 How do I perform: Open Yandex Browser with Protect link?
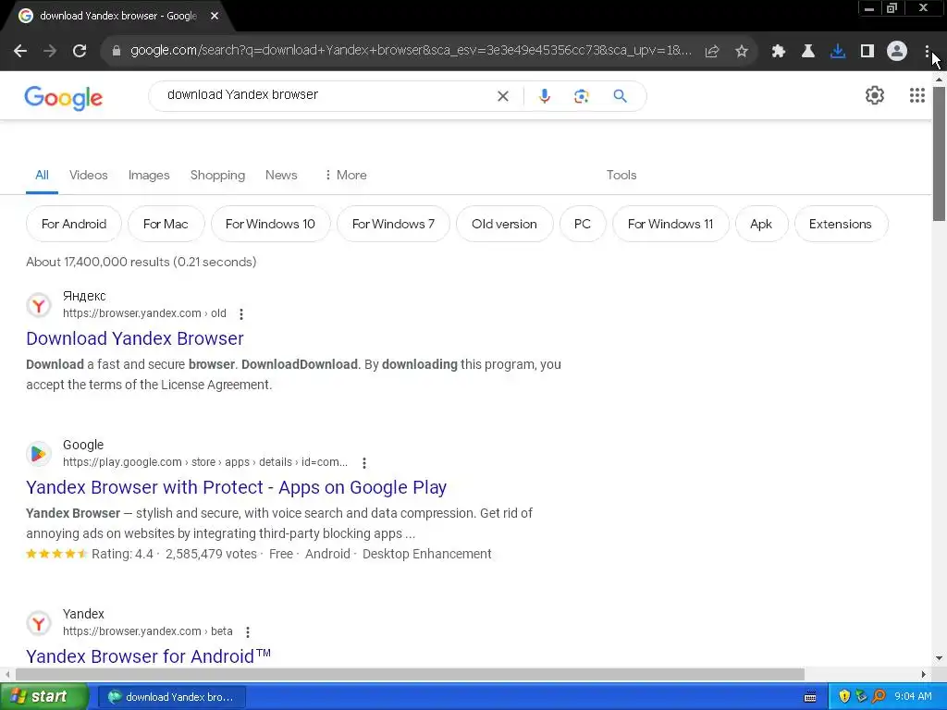(236, 487)
